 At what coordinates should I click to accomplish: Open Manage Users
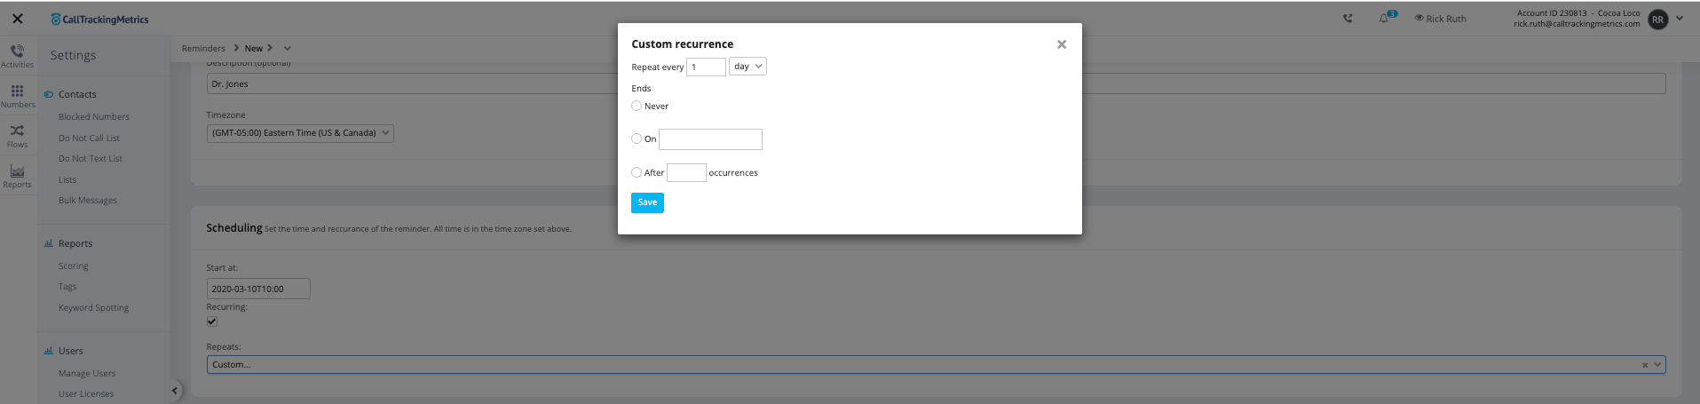click(87, 374)
